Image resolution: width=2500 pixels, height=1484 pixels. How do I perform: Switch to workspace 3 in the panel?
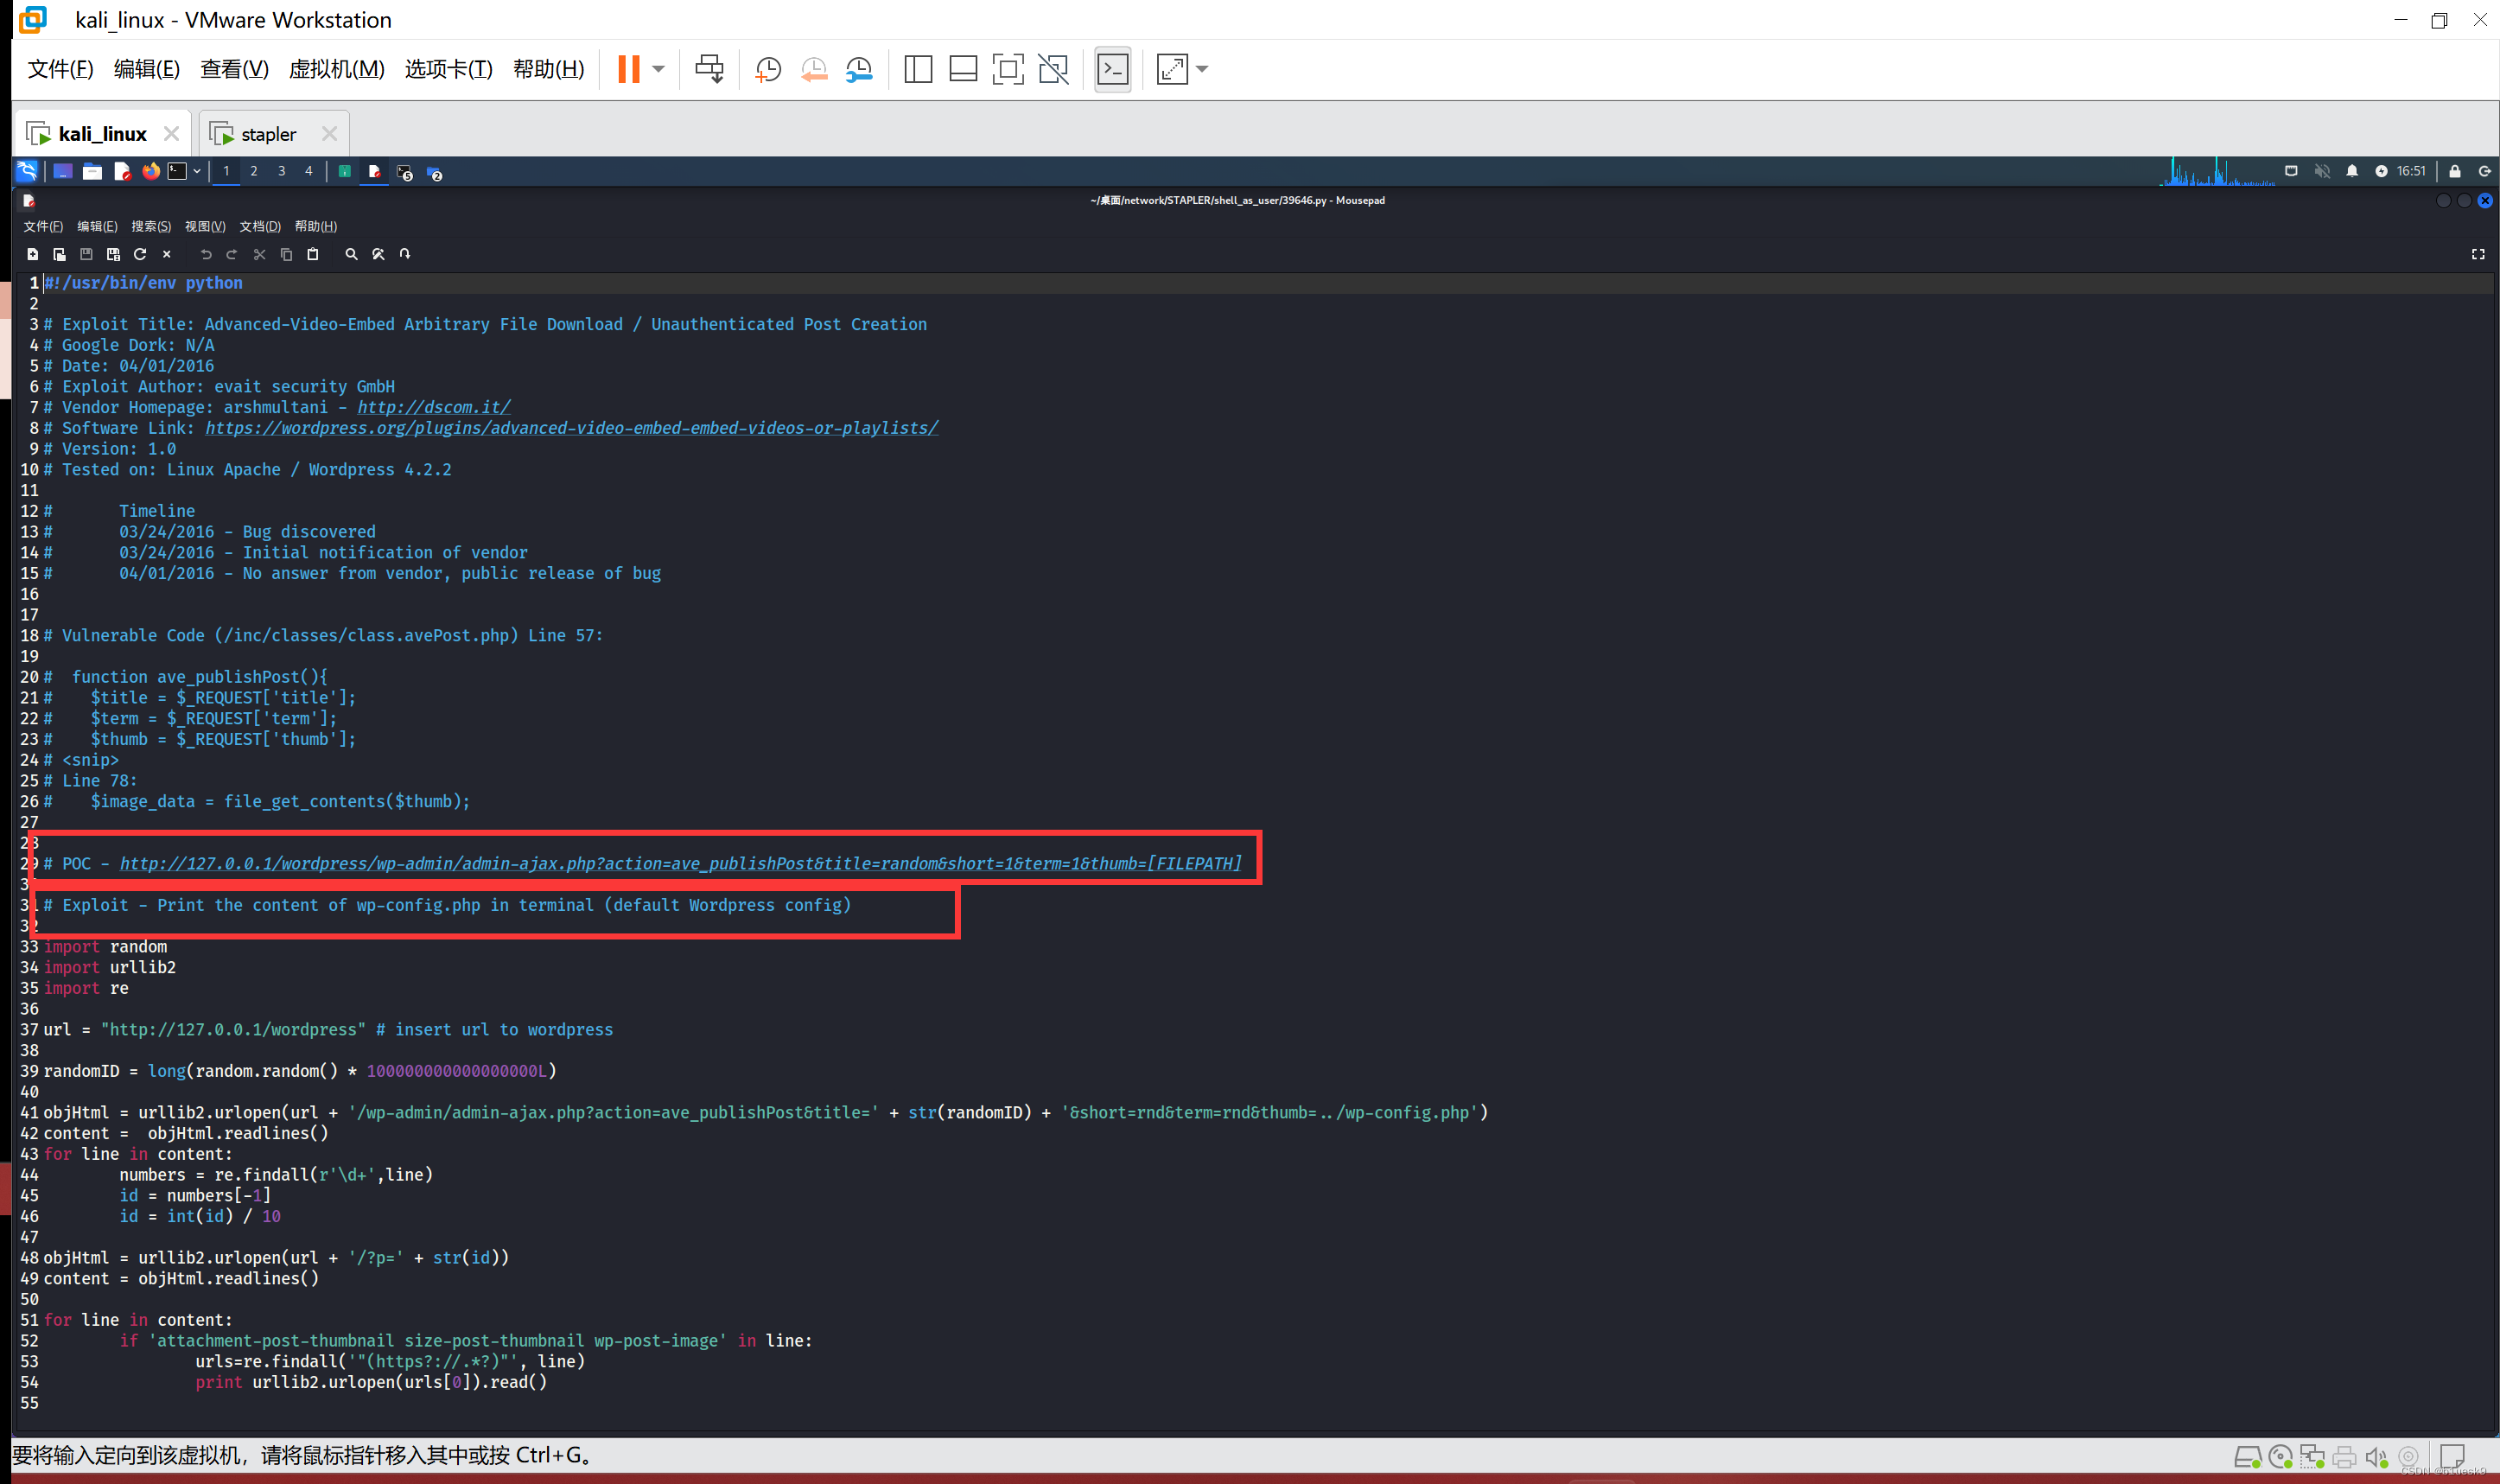tap(282, 171)
